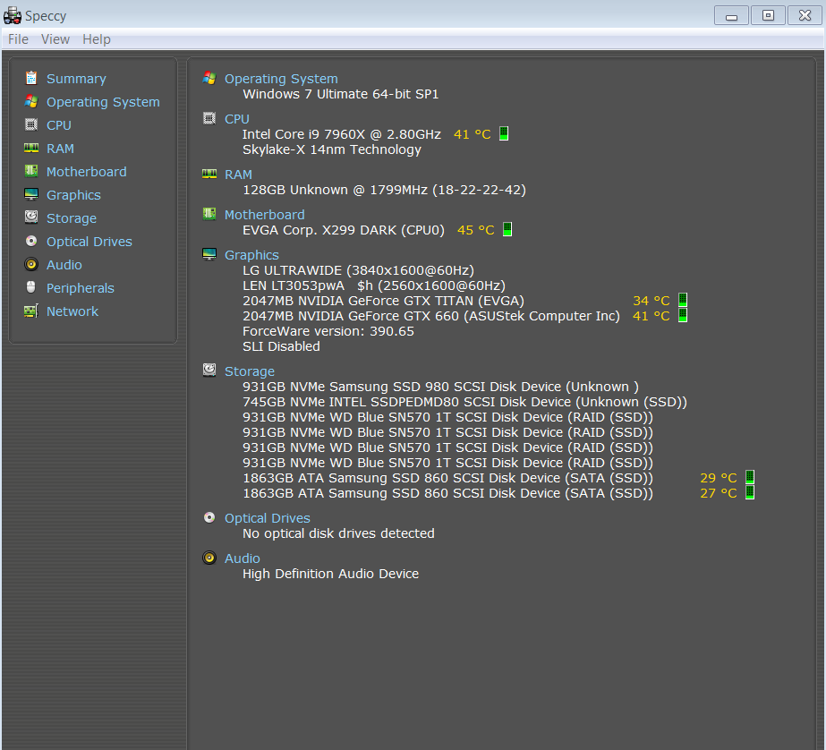Click the Operating System heading link in summary
Image resolution: width=826 pixels, height=750 pixels.
[281, 79]
